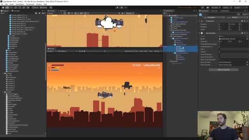Adjust the Game view Scale slider
This screenshot has height=140, width=249.
point(94,51)
